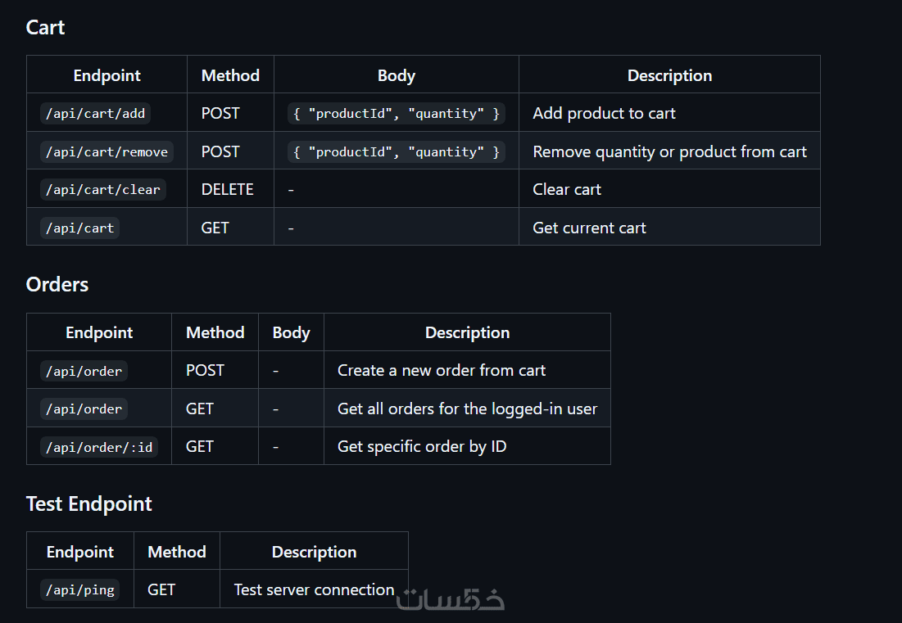Click the /api/cart endpoint code
This screenshot has width=902, height=623.
coord(79,228)
